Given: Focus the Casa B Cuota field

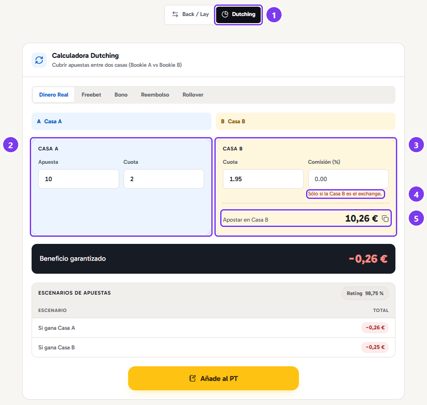Looking at the screenshot, I should pyautogui.click(x=263, y=179).
